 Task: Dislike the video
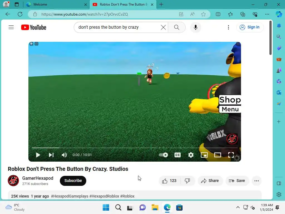click(187, 181)
